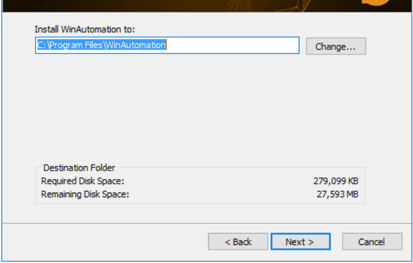Go to previous step with < Back
The image size is (413, 263).
click(238, 241)
